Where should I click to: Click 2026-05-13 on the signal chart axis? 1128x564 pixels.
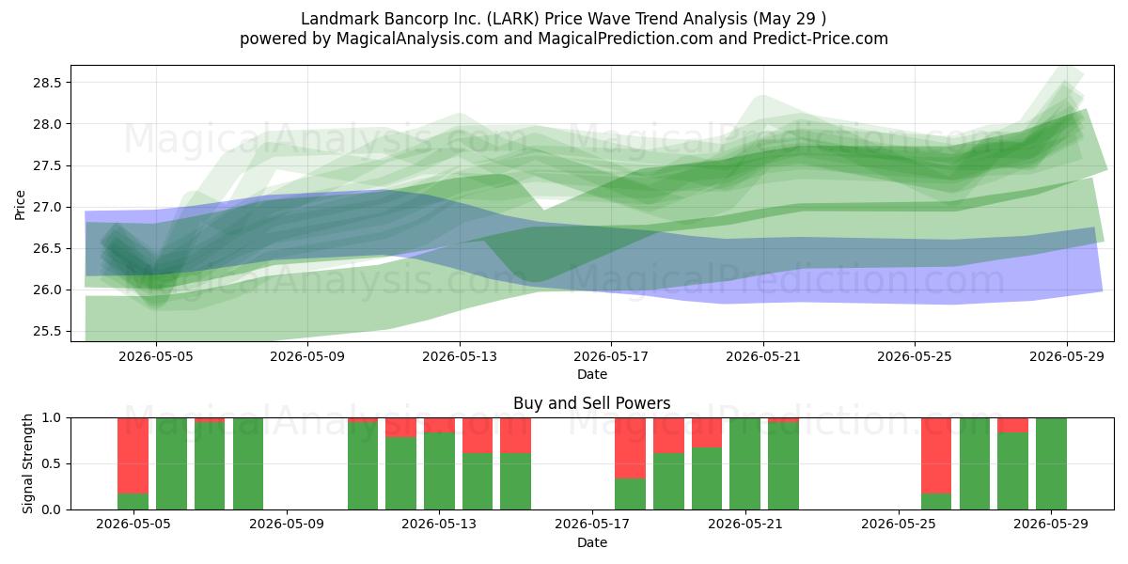439,525
